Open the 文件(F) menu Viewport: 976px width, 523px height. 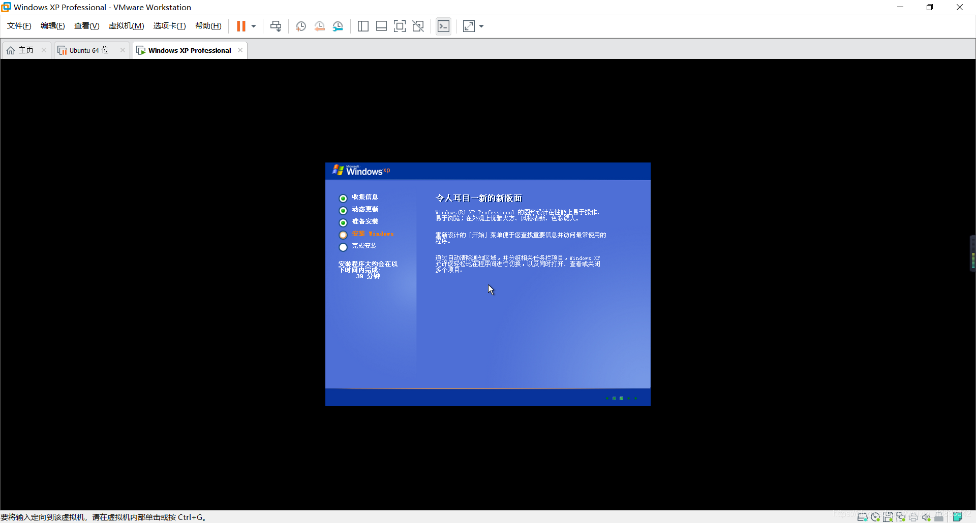coord(19,26)
